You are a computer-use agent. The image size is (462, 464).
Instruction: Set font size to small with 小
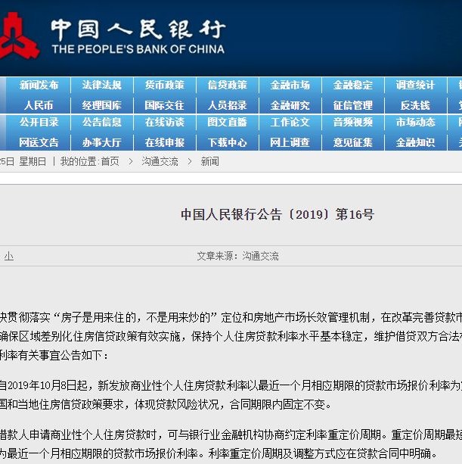tap(9, 257)
